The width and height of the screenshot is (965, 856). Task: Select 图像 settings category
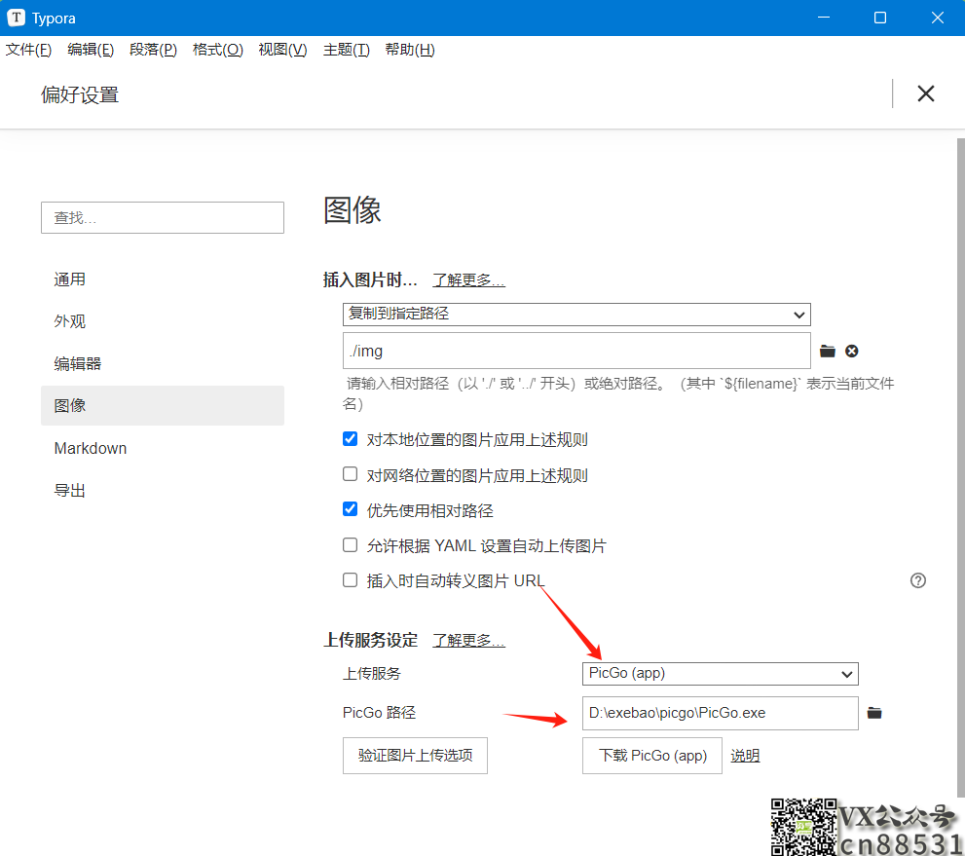pyautogui.click(x=163, y=405)
